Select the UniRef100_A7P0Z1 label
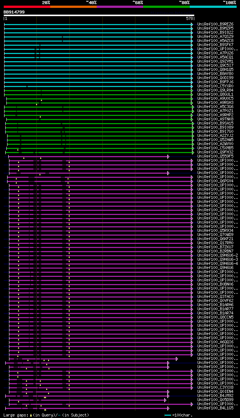This screenshot has width=240, height=418. (x=216, y=111)
